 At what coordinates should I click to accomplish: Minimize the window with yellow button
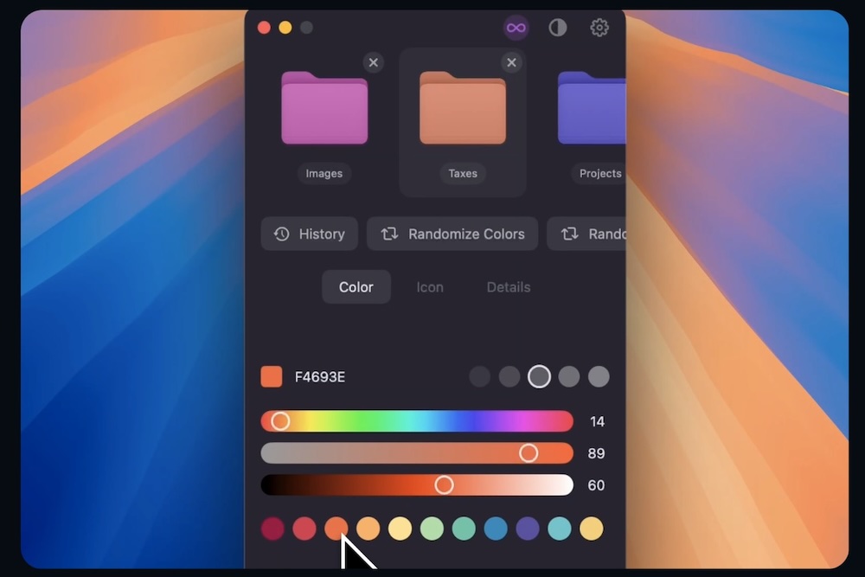coord(285,28)
